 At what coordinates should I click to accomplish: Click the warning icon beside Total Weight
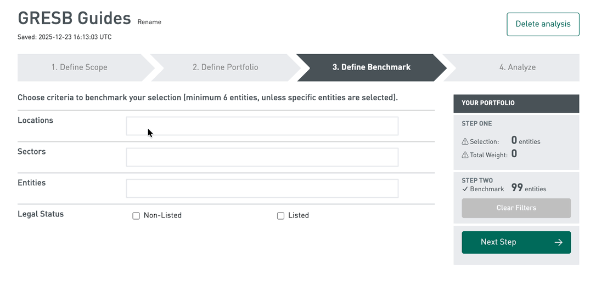click(465, 155)
